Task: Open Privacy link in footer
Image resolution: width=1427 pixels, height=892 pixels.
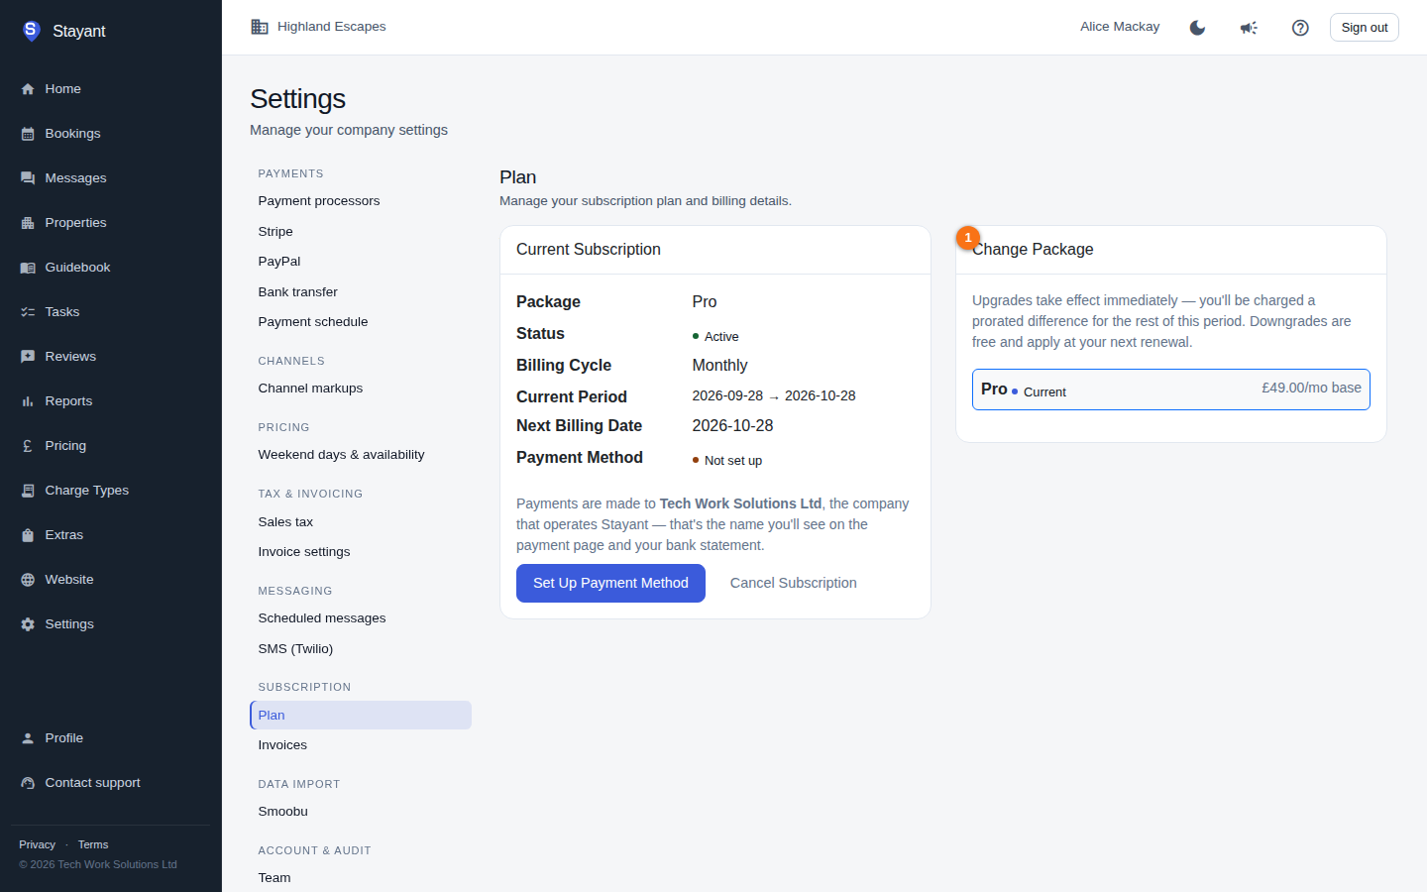Action: (37, 844)
